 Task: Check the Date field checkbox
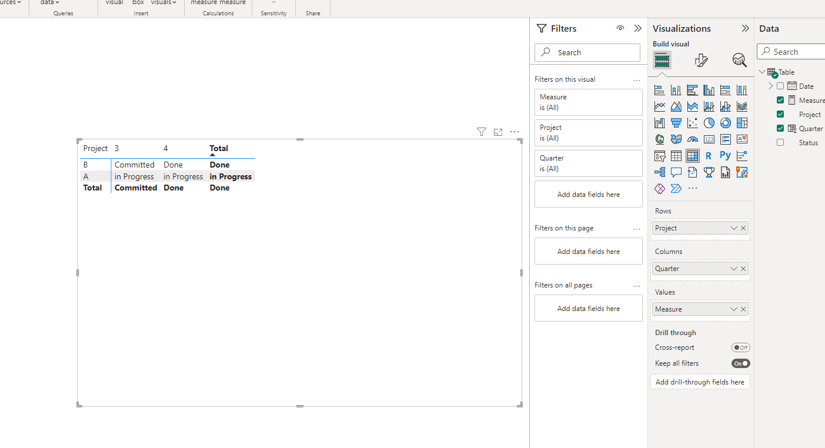tap(780, 86)
